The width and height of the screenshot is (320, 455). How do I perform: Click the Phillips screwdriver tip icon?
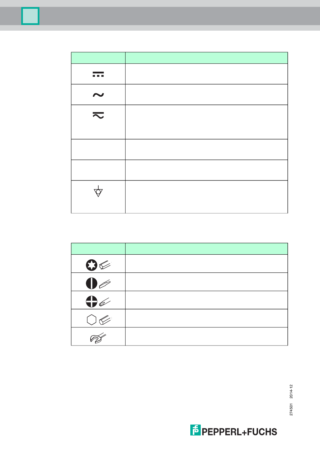(x=105, y=302)
